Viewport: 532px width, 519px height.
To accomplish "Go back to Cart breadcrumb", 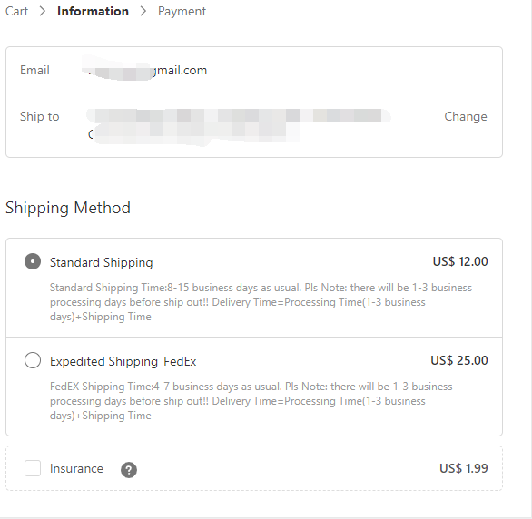I will coord(16,11).
